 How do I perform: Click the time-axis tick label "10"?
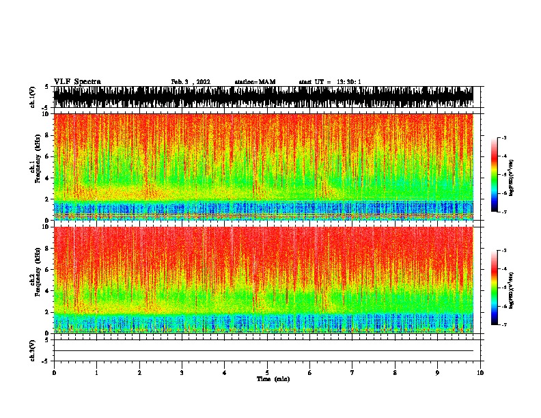tap(480, 373)
